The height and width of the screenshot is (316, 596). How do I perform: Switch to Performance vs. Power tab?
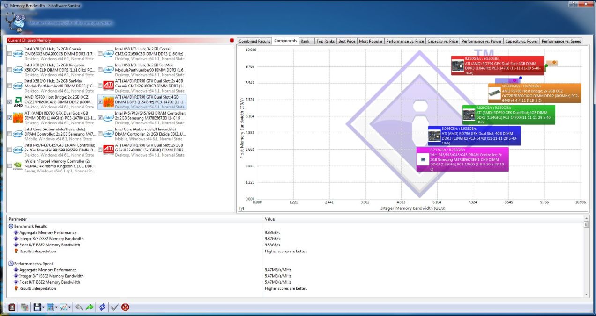[x=482, y=41]
